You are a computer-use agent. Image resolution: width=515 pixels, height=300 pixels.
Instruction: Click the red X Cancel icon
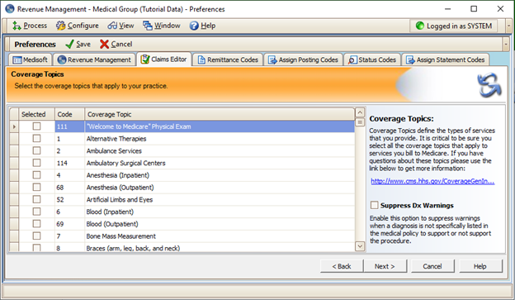[x=105, y=44]
